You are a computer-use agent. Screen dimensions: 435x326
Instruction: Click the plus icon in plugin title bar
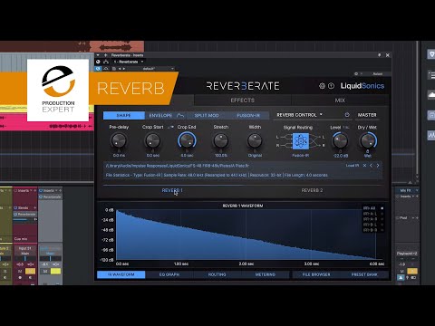tap(106, 55)
